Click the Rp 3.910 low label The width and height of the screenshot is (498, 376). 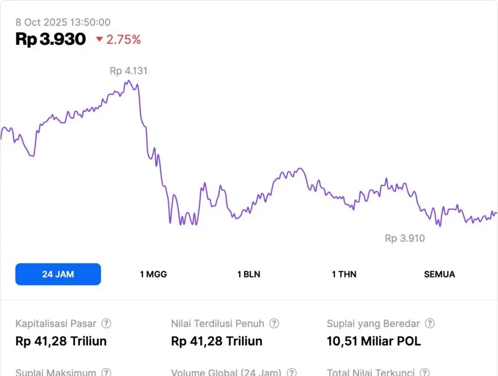405,238
